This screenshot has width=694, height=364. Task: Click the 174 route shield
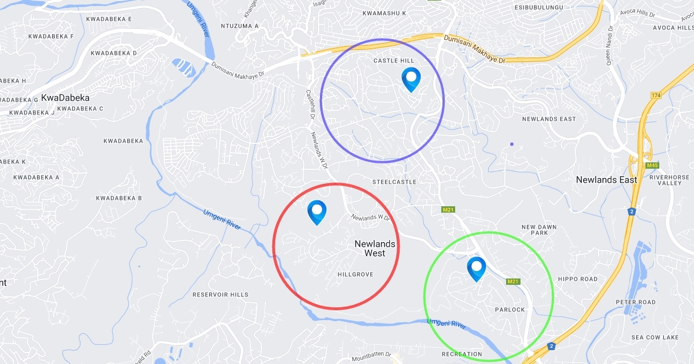655,95
